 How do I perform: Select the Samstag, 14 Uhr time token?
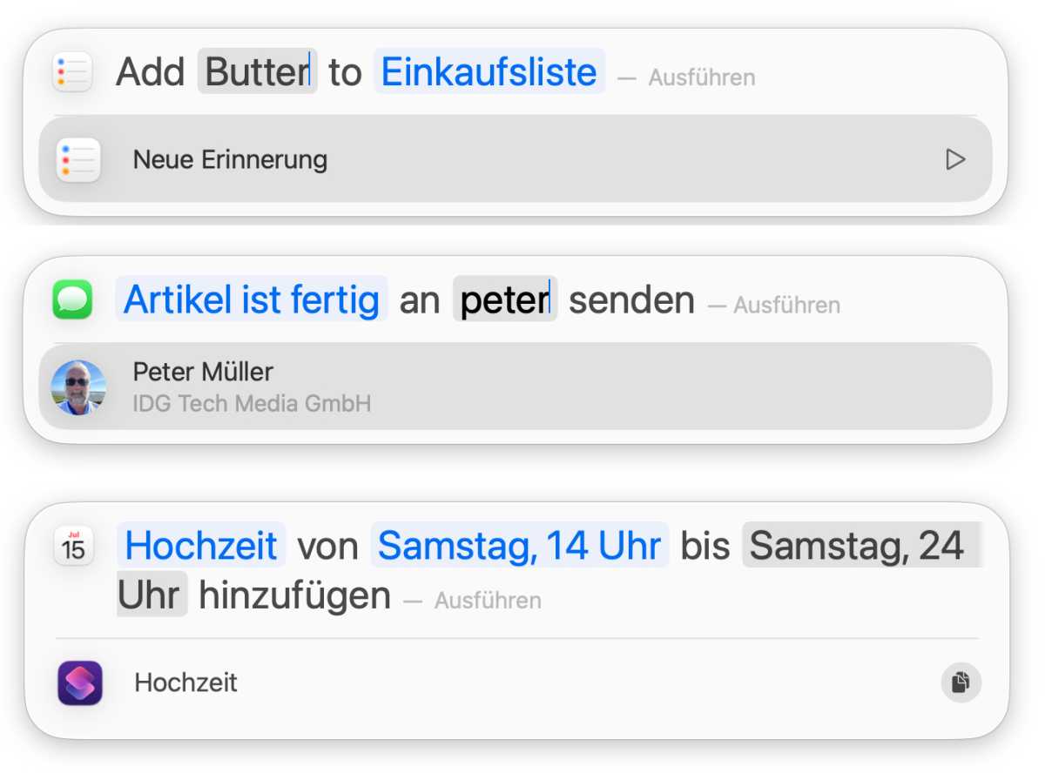(x=519, y=546)
